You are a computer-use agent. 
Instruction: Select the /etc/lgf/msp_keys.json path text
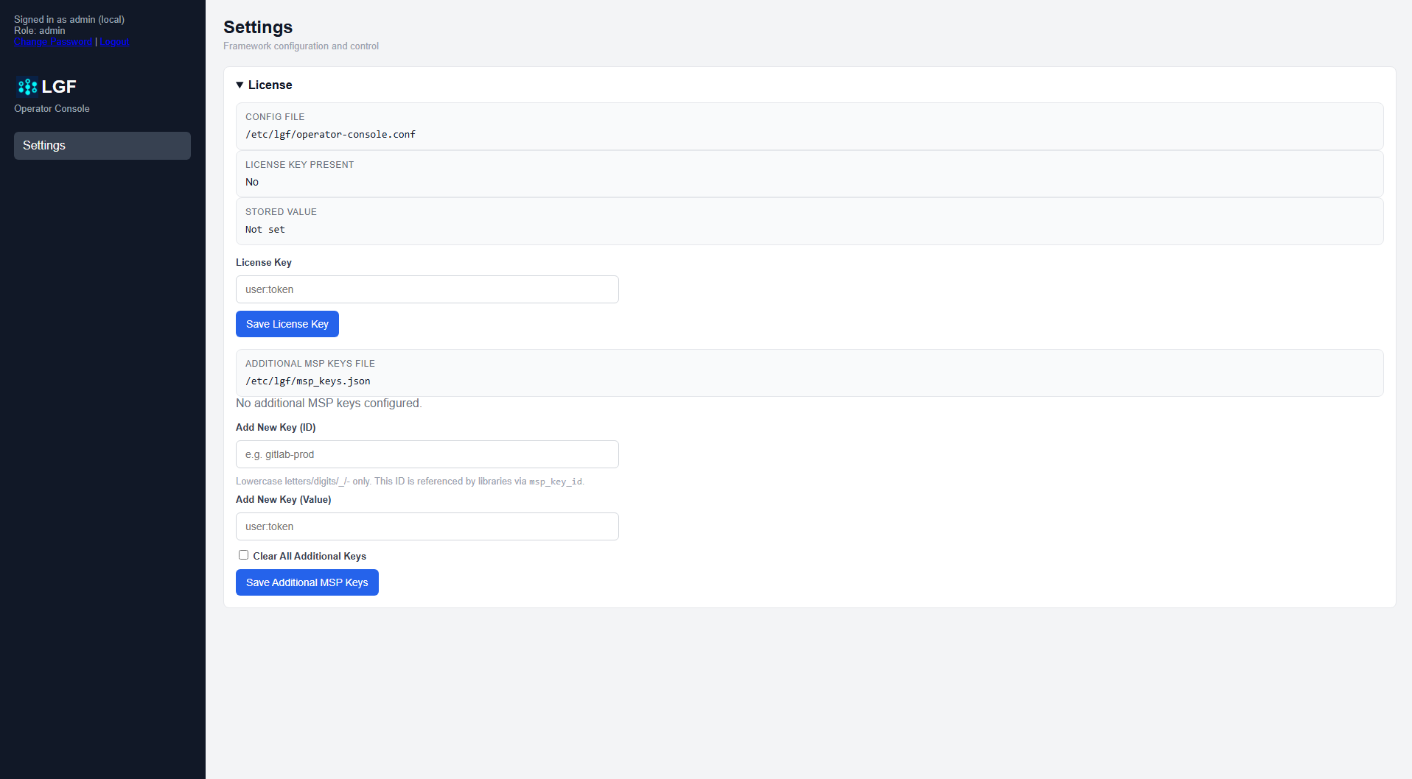308,381
